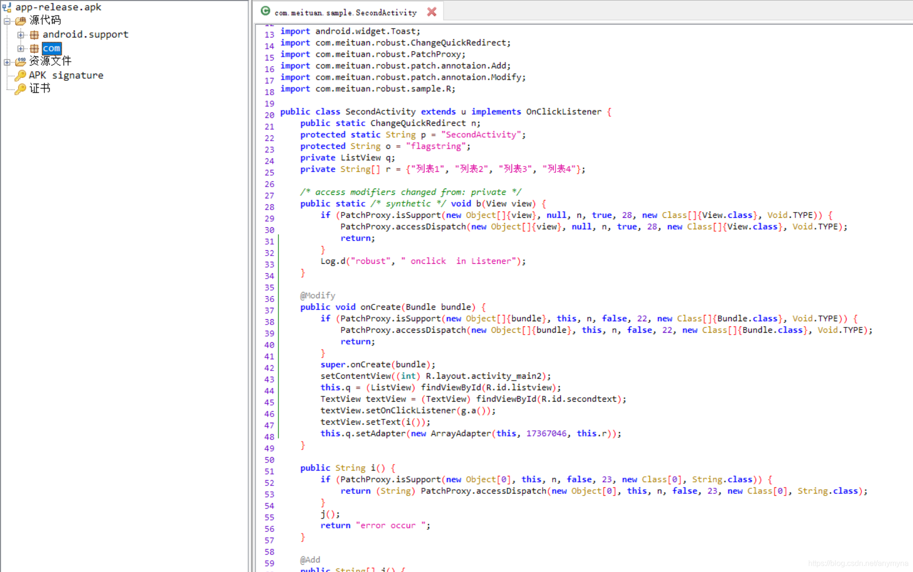Click the 证书 certificate key icon
The height and width of the screenshot is (572, 913).
[20, 89]
